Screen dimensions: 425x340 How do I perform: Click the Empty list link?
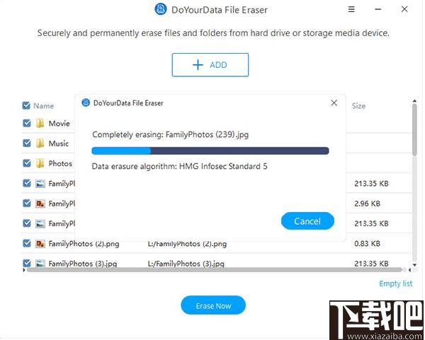click(395, 283)
